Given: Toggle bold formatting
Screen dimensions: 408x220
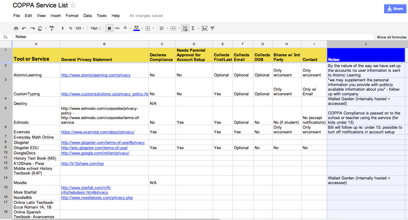Looking at the screenshot, I should pyautogui.click(x=109, y=28).
